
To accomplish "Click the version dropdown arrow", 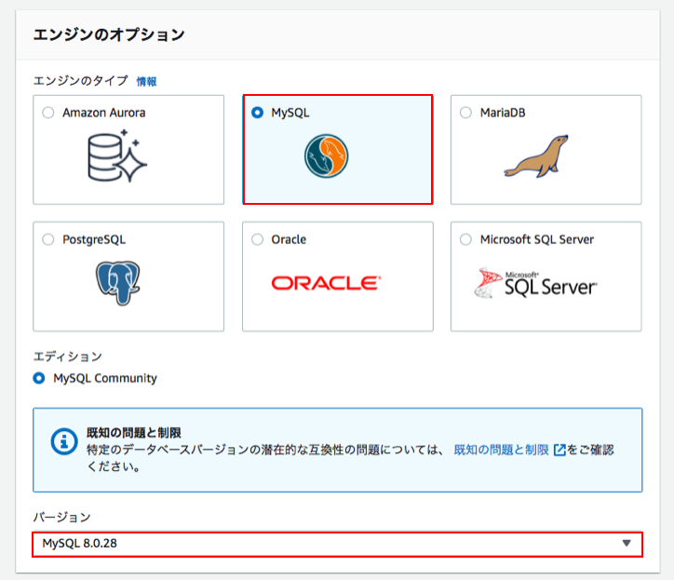I will coord(627,544).
